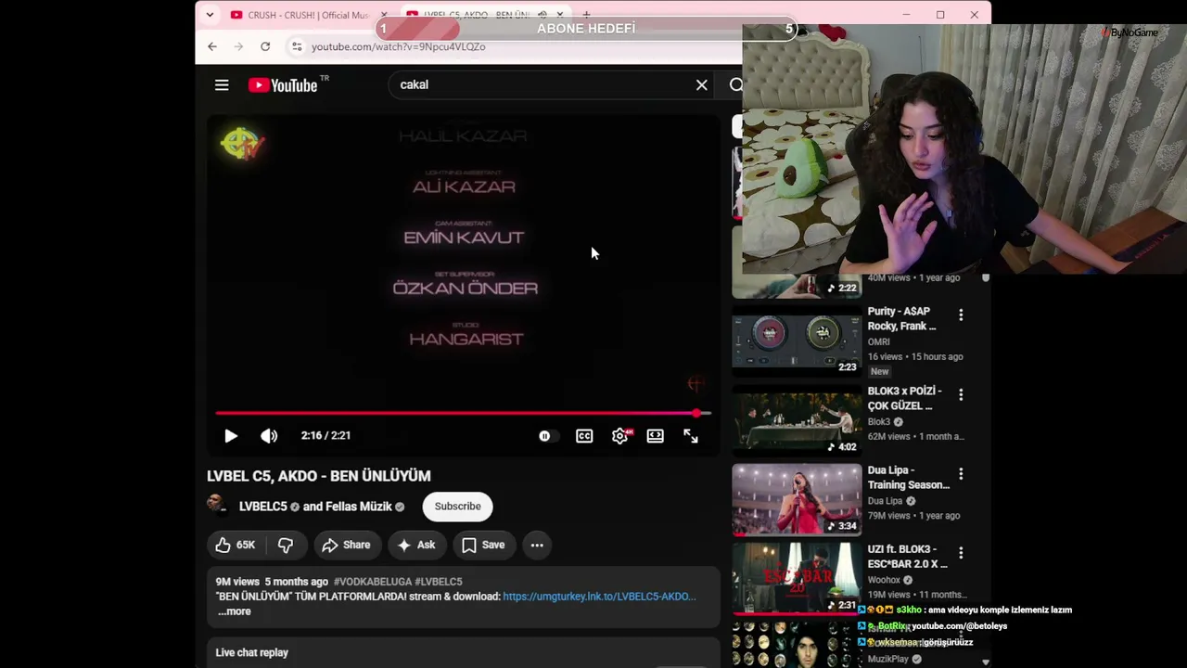This screenshot has height=668, width=1187.
Task: Dislike the video
Action: point(286,546)
